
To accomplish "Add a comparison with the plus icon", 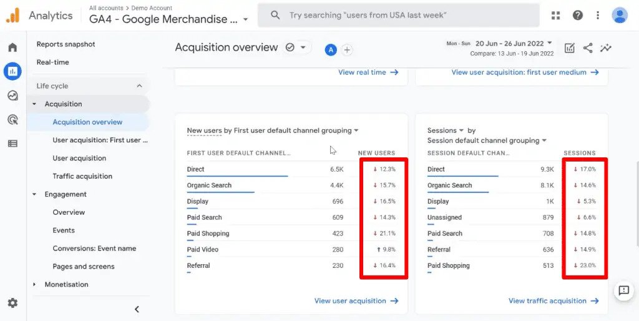I will (x=347, y=50).
